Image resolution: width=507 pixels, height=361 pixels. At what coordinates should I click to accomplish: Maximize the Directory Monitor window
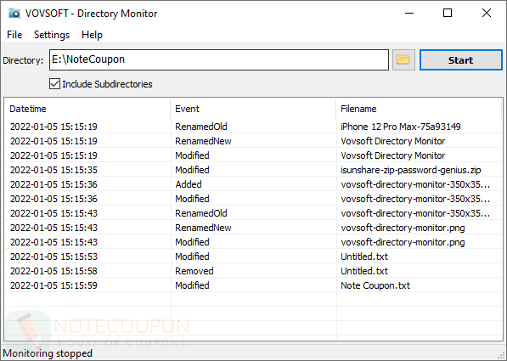click(448, 14)
